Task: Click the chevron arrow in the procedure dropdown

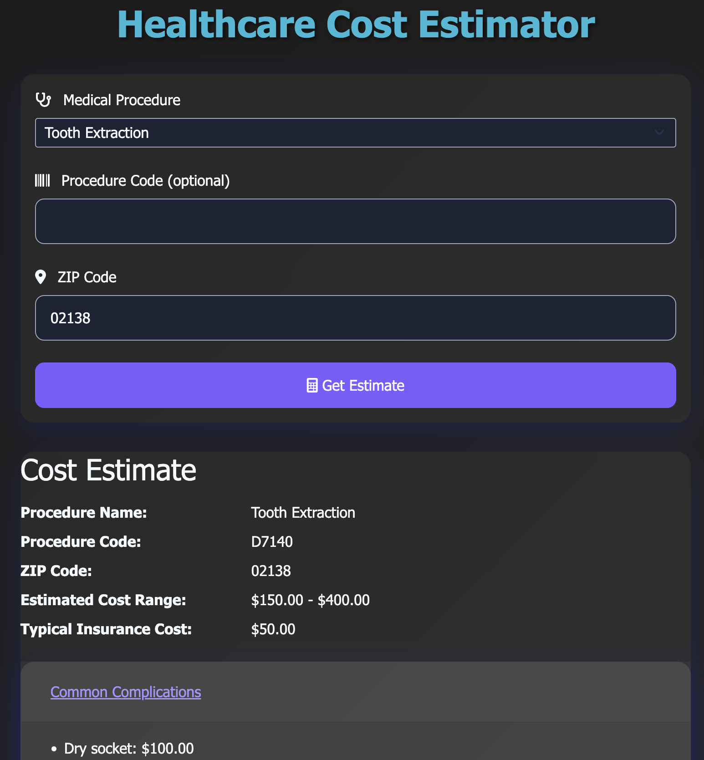Action: 659,133
